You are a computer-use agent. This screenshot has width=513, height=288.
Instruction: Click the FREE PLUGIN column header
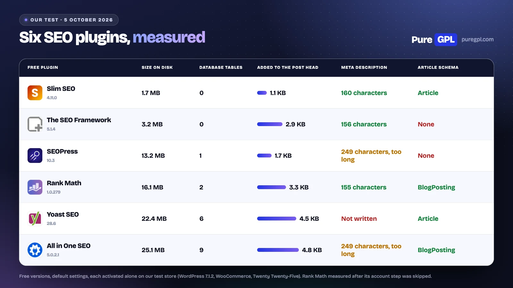43,68
